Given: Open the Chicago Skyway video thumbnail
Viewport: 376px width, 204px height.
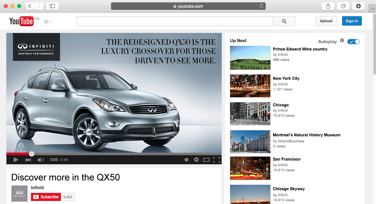Looking at the screenshot, I should [x=250, y=194].
